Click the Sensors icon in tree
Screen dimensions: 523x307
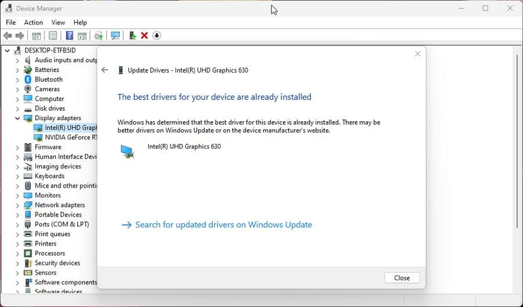[x=28, y=272]
